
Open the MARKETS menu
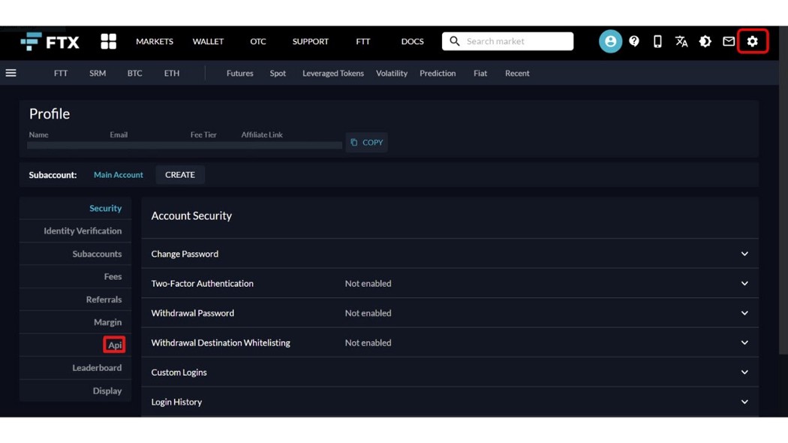pos(155,41)
